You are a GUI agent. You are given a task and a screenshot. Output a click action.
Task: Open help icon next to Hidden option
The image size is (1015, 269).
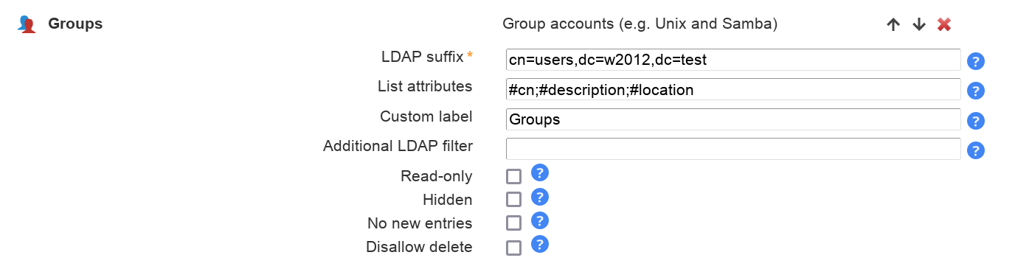540,197
